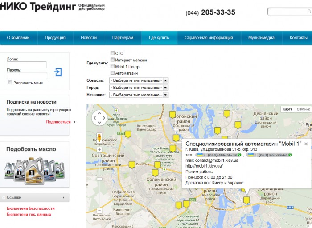Check the Mobil 1 Центр checkbox
Image resolution: width=312 pixels, height=228 pixels.
(112, 66)
